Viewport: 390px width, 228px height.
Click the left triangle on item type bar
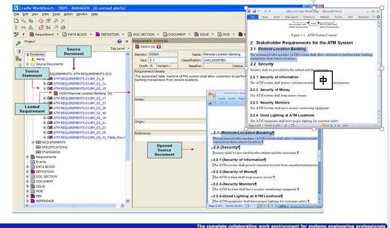[23, 34]
